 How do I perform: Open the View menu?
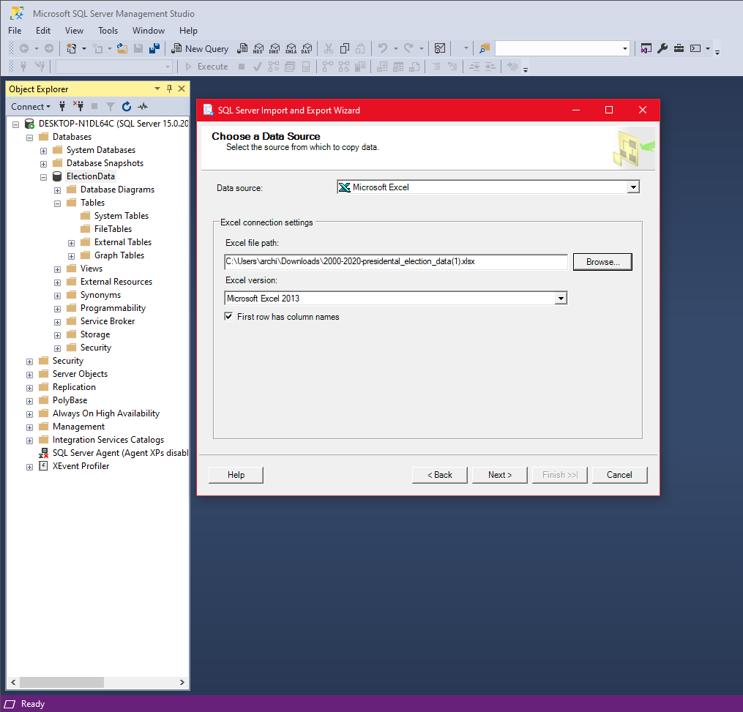74,31
